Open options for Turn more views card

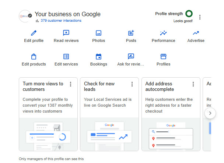71,84
